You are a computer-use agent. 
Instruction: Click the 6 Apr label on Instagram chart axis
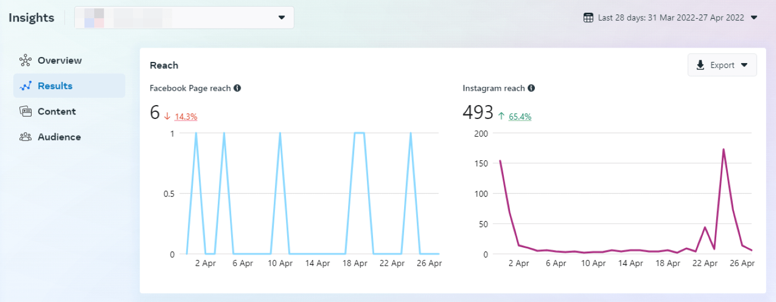[x=555, y=263]
